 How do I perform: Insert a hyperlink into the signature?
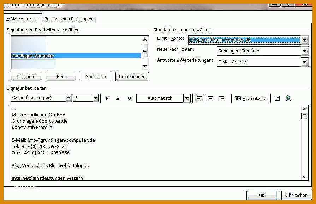pos(288,98)
